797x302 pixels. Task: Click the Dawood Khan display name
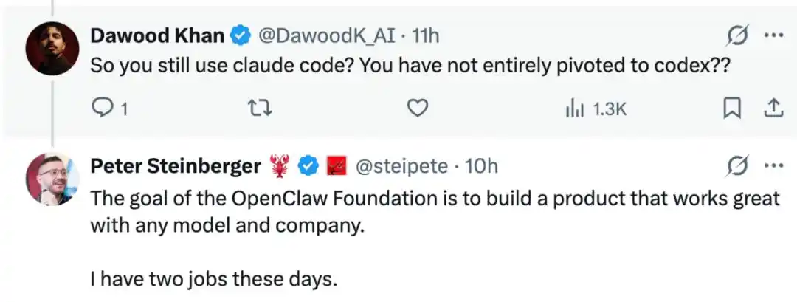tap(156, 35)
